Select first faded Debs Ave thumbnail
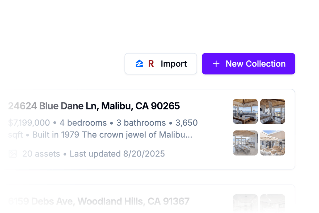This screenshot has height=213, width=319. (x=245, y=204)
